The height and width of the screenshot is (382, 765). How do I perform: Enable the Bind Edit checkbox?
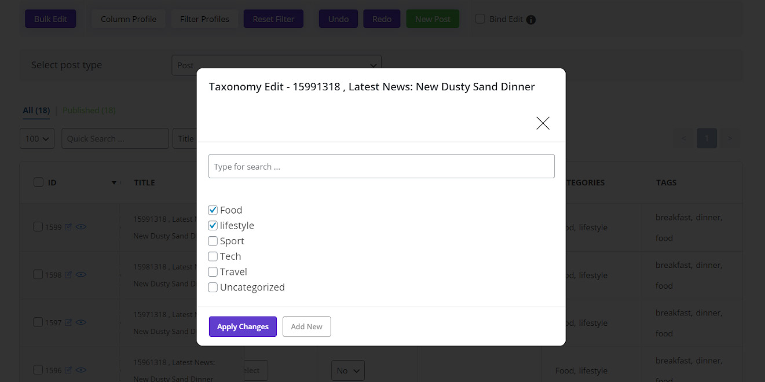coord(480,19)
